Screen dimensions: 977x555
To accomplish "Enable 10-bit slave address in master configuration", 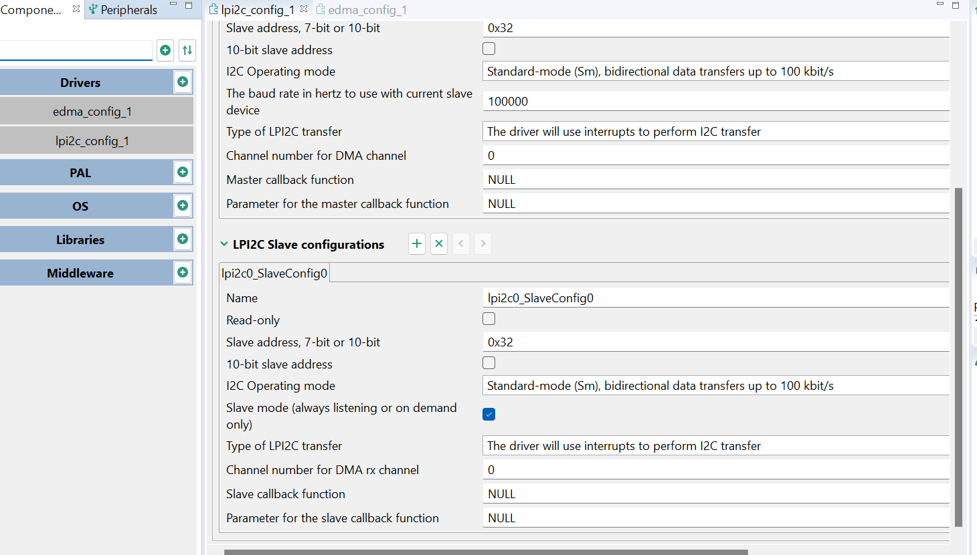I will [x=489, y=49].
